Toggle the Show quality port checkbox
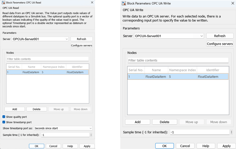 (4, 117)
